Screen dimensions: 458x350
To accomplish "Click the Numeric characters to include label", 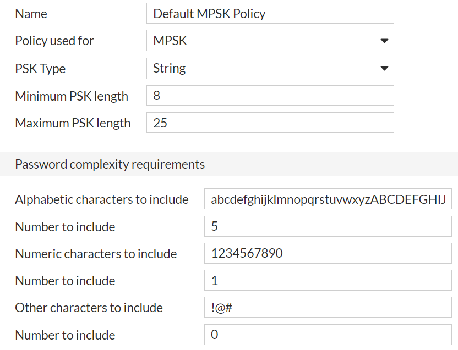I will tap(96, 253).
